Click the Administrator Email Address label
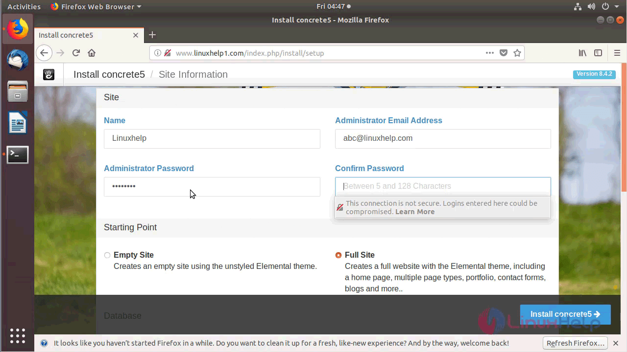Image resolution: width=627 pixels, height=352 pixels. pos(388,120)
